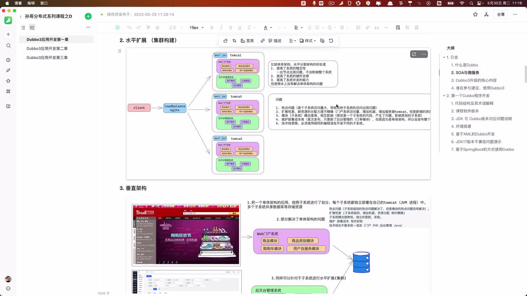Open Spotlight search in the macOS menu bar
527x296 pixels.
pyautogui.click(x=472, y=3)
